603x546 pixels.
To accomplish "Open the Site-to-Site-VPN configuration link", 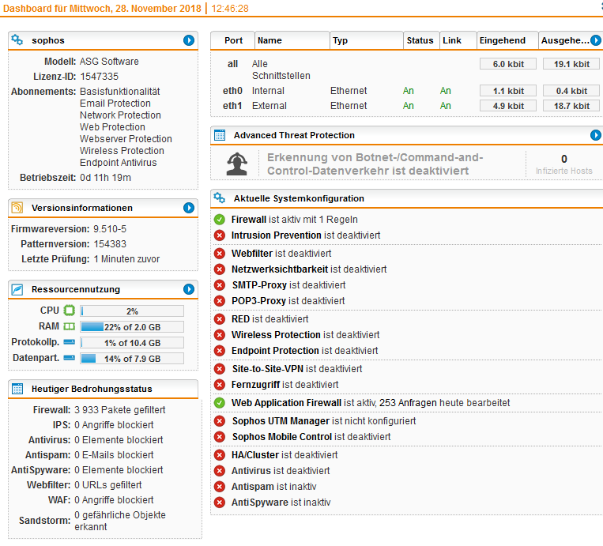I will (267, 369).
